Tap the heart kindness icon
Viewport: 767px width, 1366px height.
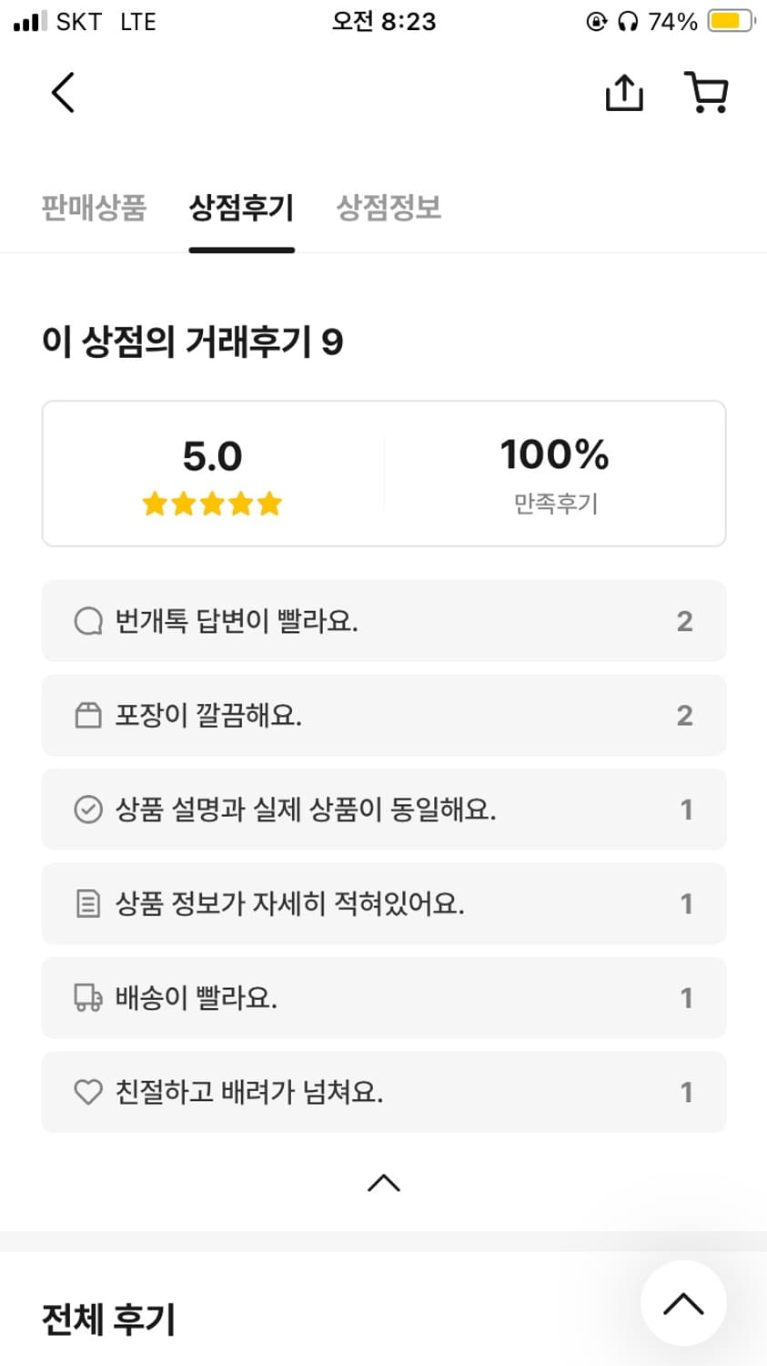pos(88,1092)
